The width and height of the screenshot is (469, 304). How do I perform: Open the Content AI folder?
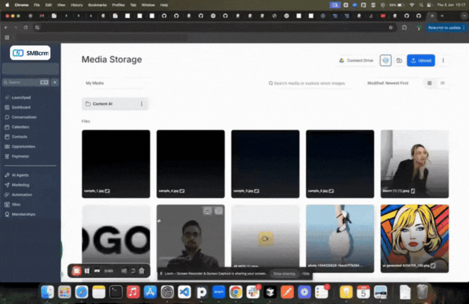pos(115,104)
